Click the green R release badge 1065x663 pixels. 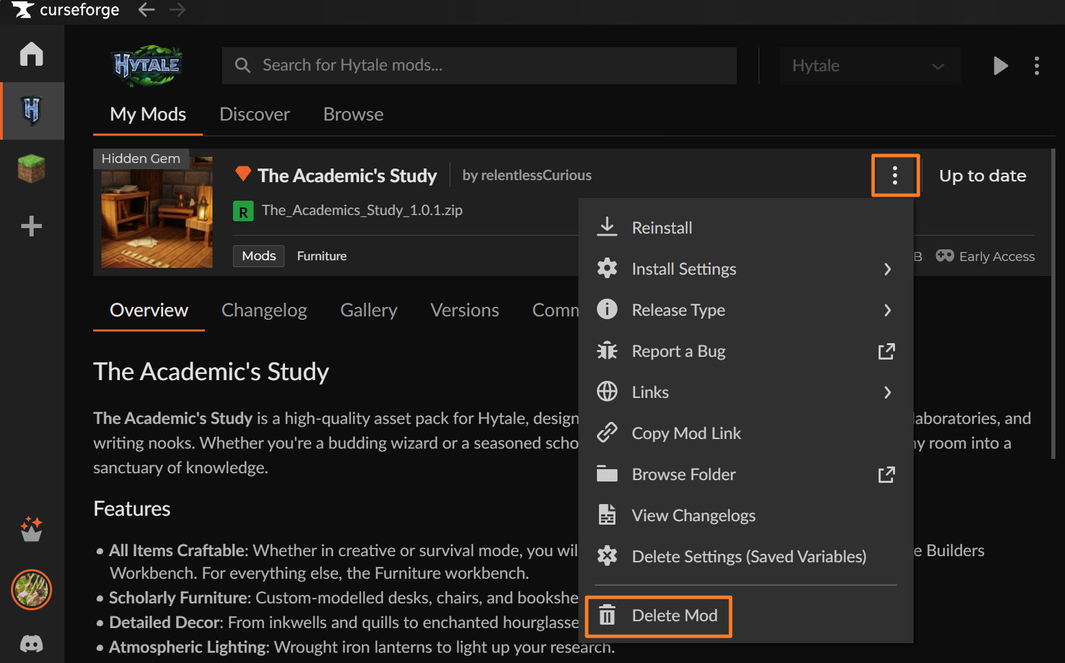(x=243, y=211)
